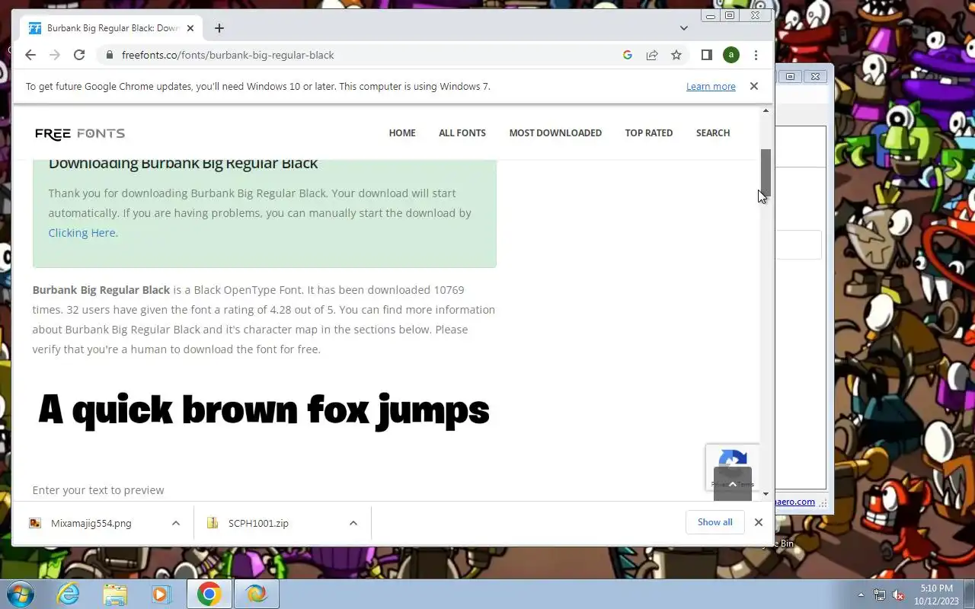Open the Chrome three-dot menu

(756, 55)
